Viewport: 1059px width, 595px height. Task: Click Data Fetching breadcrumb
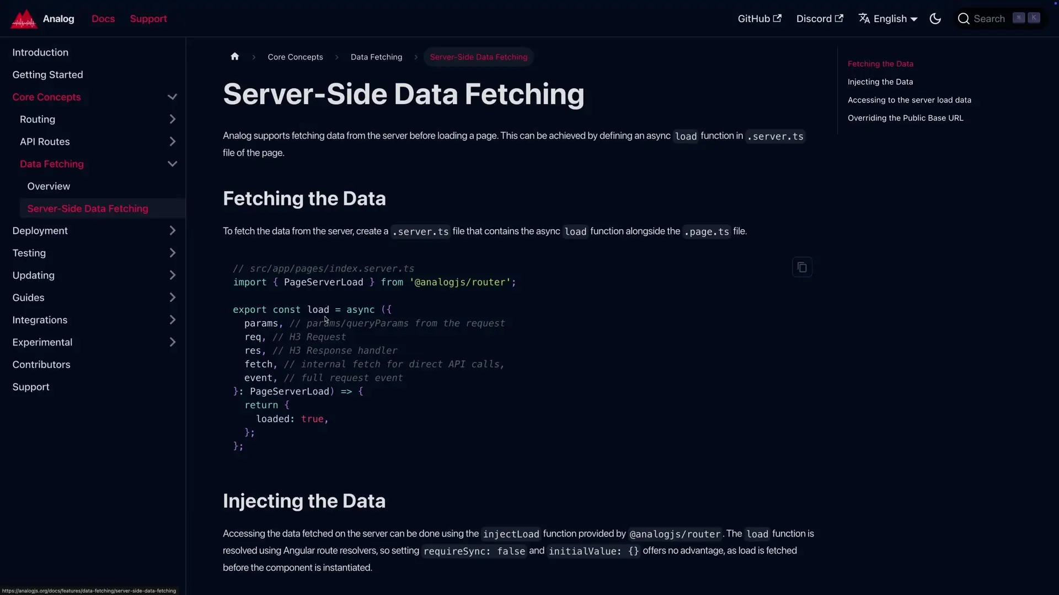click(x=376, y=57)
